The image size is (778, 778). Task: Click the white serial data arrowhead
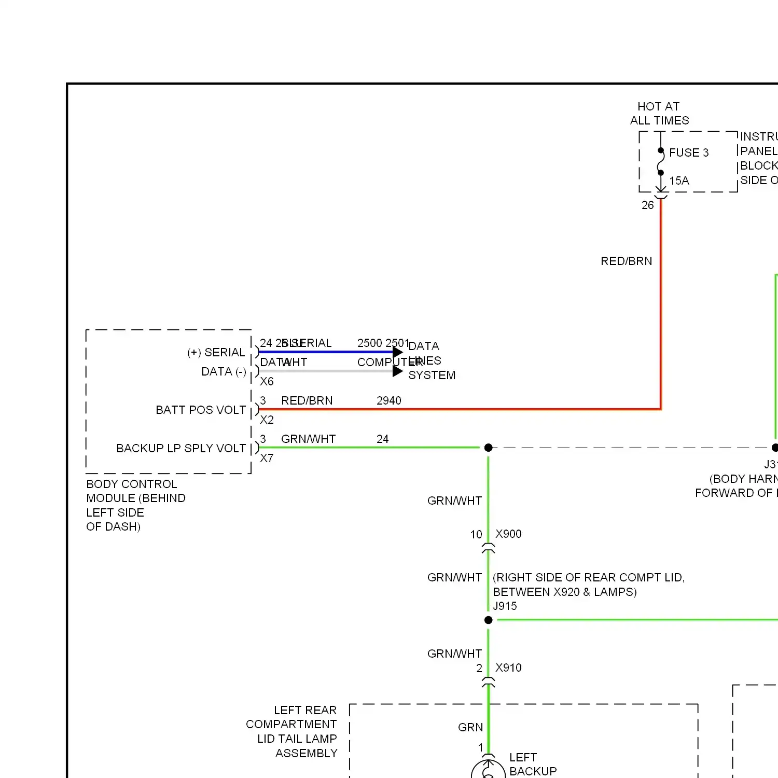[398, 371]
